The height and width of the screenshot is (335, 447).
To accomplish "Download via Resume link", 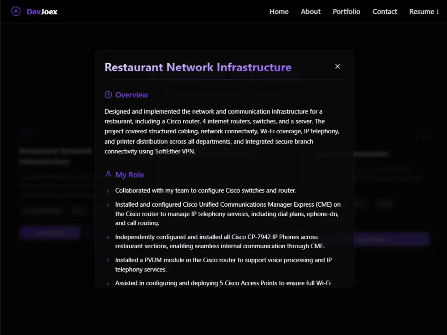I will pyautogui.click(x=424, y=12).
